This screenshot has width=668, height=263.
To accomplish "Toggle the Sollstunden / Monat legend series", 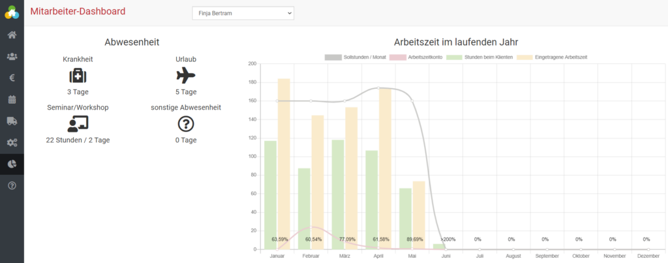I will coord(333,57).
